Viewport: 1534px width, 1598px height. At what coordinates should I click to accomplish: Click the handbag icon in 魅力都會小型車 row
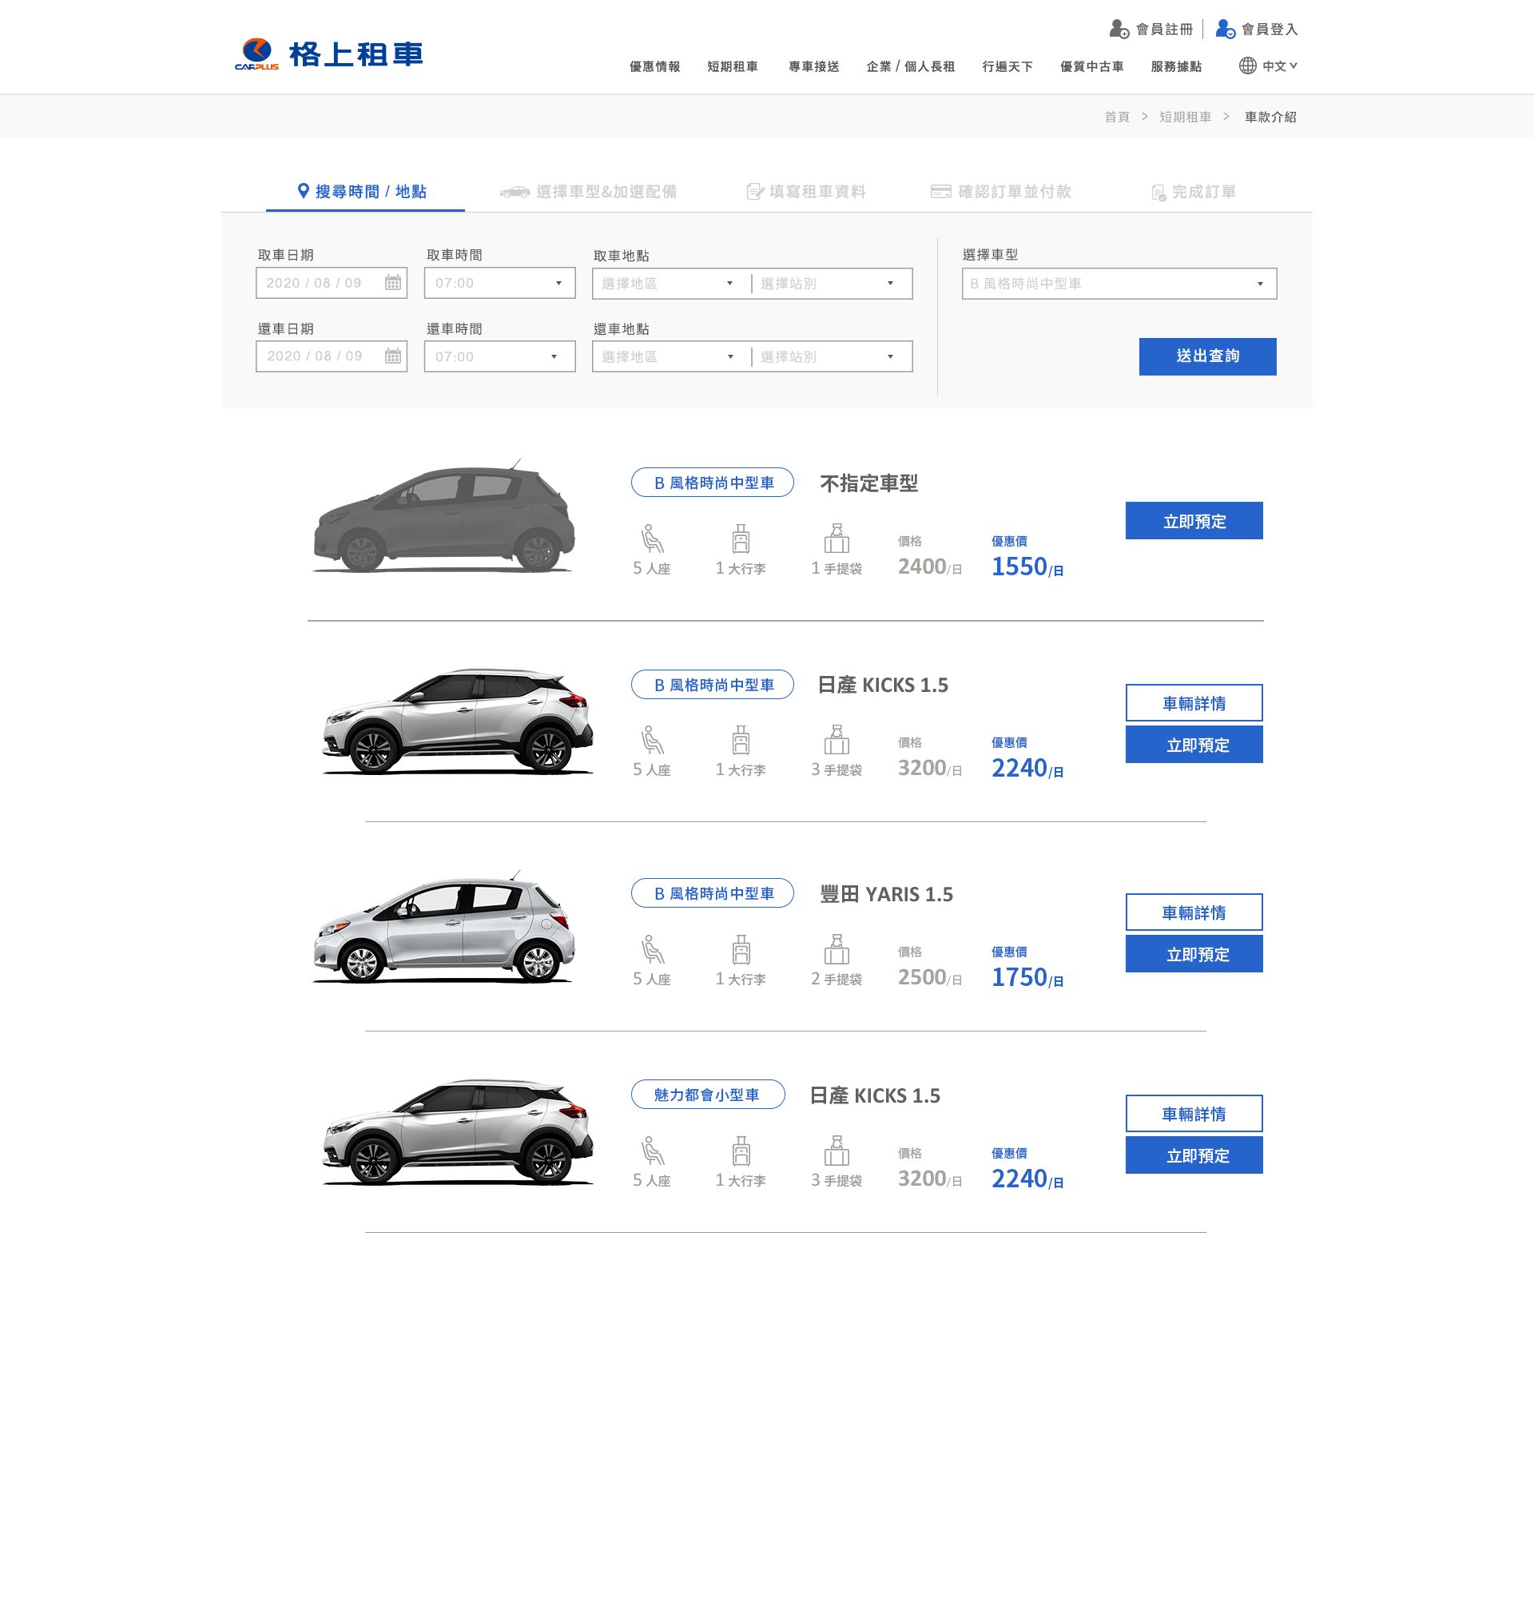click(x=837, y=1151)
